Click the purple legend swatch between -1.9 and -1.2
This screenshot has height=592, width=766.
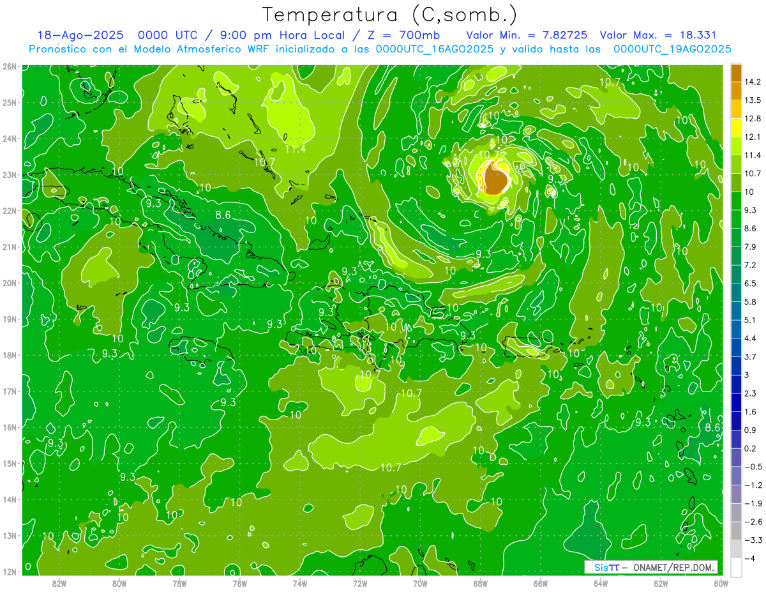click(736, 494)
